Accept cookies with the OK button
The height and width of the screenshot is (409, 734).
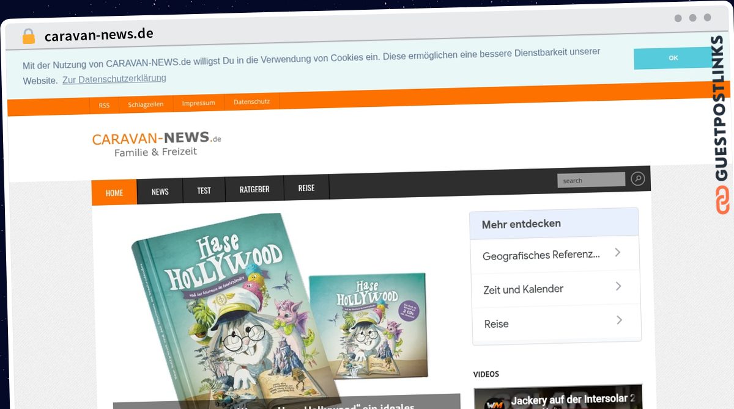point(673,58)
